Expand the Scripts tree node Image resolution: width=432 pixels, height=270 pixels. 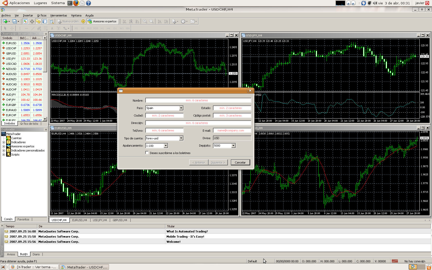(4, 155)
